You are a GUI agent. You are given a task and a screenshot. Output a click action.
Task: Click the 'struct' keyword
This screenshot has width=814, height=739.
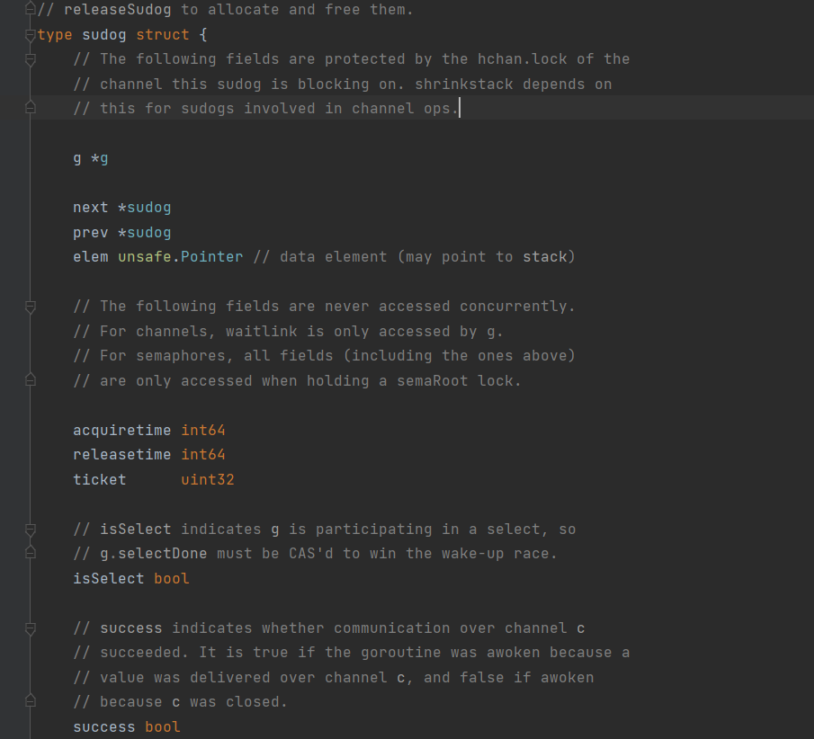coord(163,35)
